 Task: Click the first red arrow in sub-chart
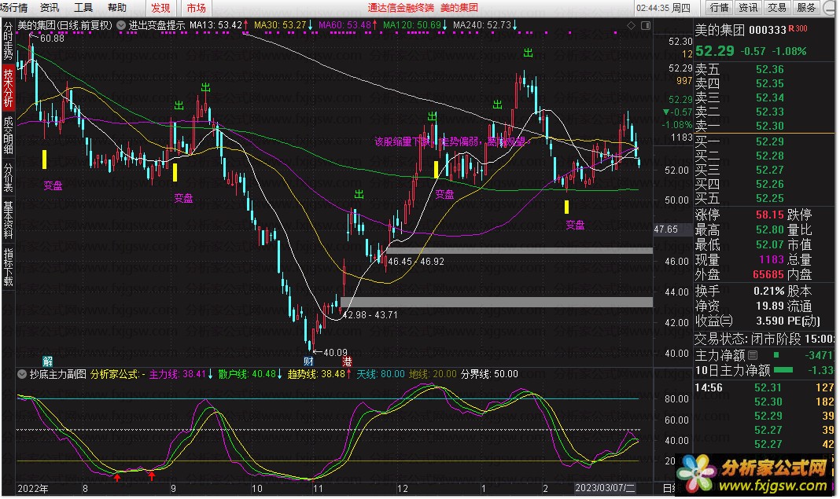tap(117, 476)
